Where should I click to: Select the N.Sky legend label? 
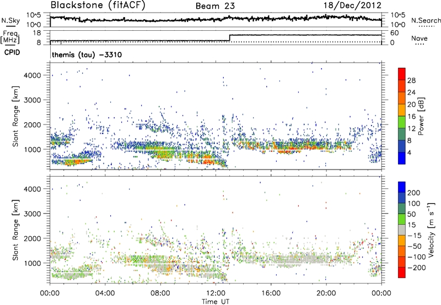pyautogui.click(x=10, y=20)
